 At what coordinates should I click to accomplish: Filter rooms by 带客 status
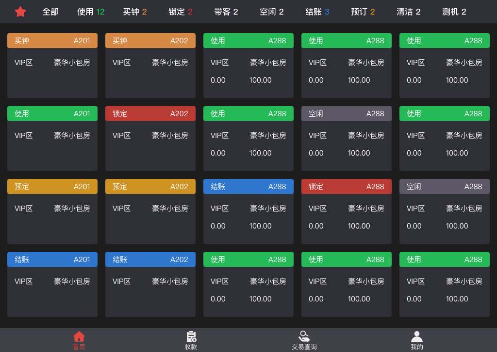pyautogui.click(x=226, y=12)
